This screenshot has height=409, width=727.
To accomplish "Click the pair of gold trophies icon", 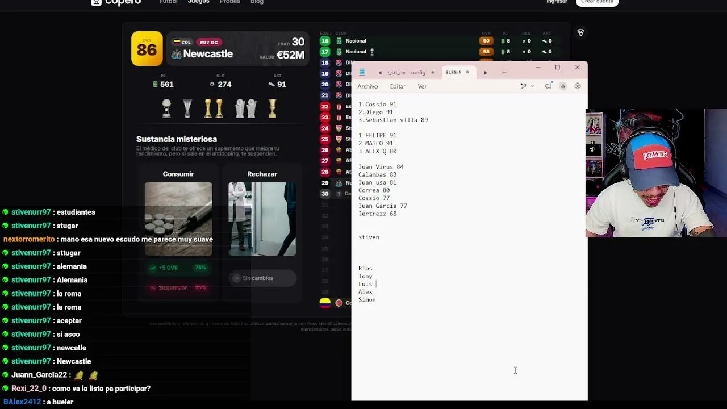I will point(214,108).
